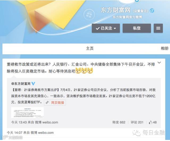Open the 评论 201 comments

point(137,122)
